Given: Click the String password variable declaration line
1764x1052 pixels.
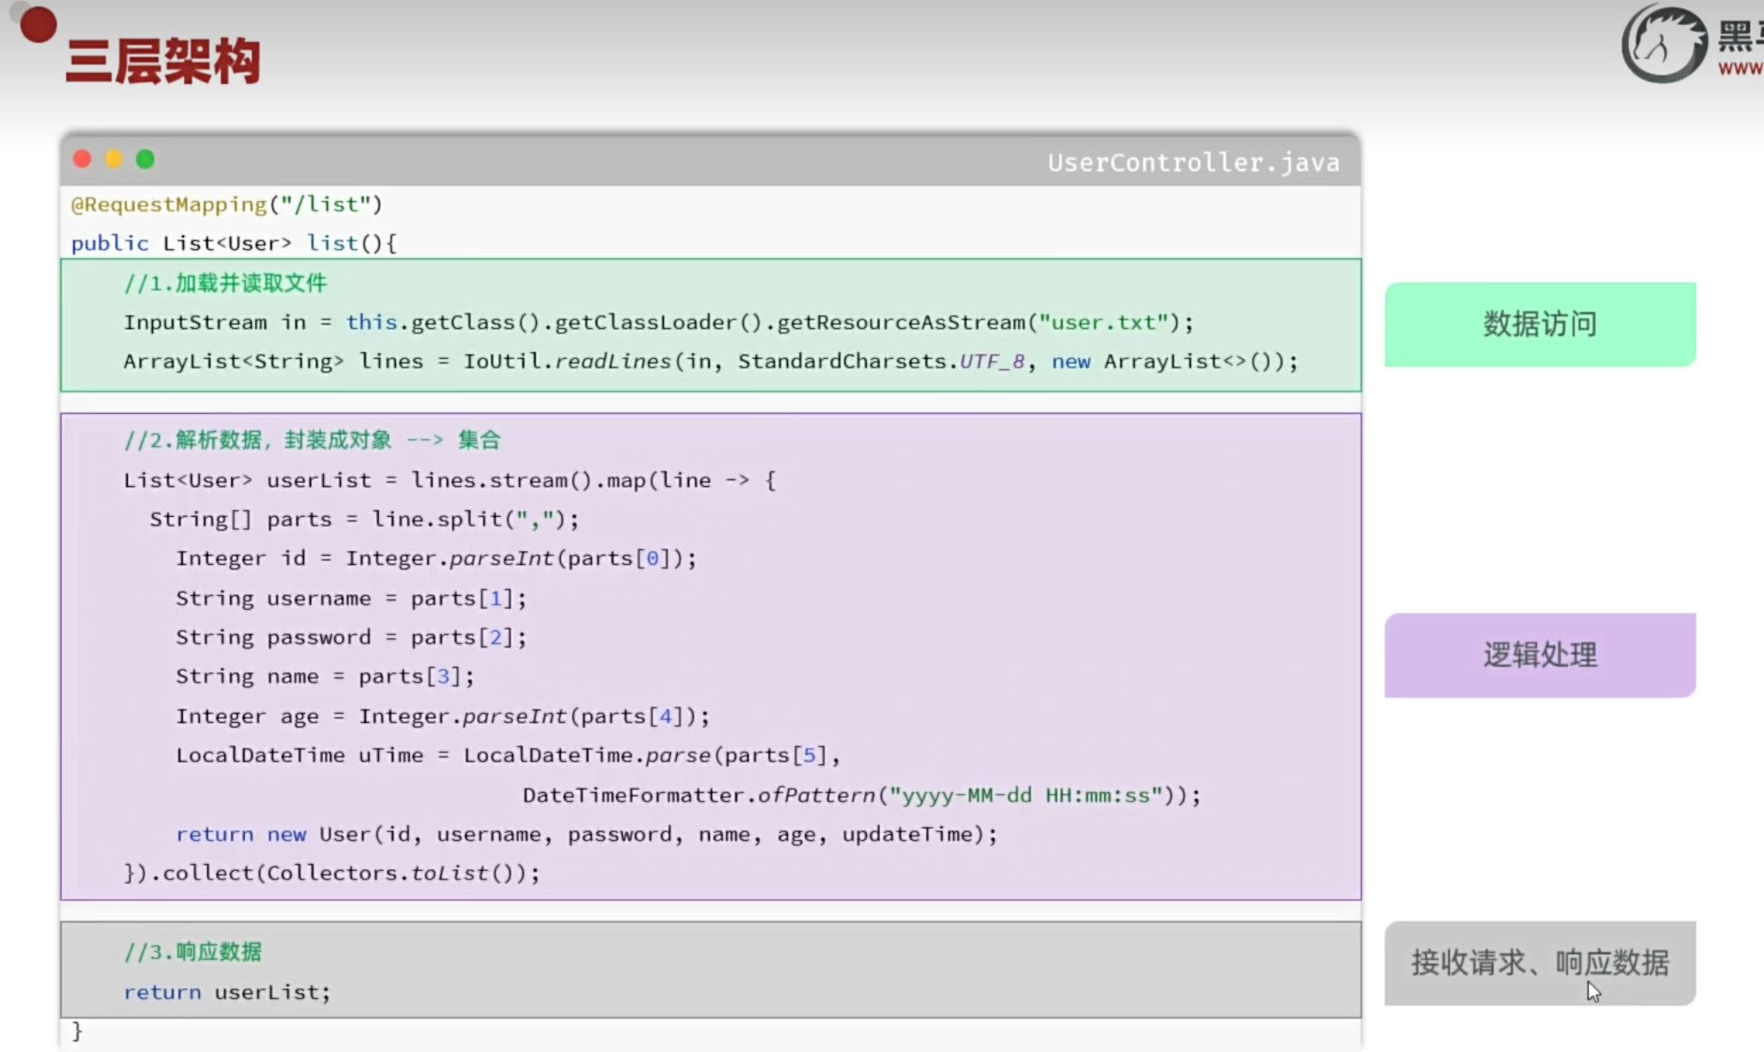Looking at the screenshot, I should pos(351,637).
